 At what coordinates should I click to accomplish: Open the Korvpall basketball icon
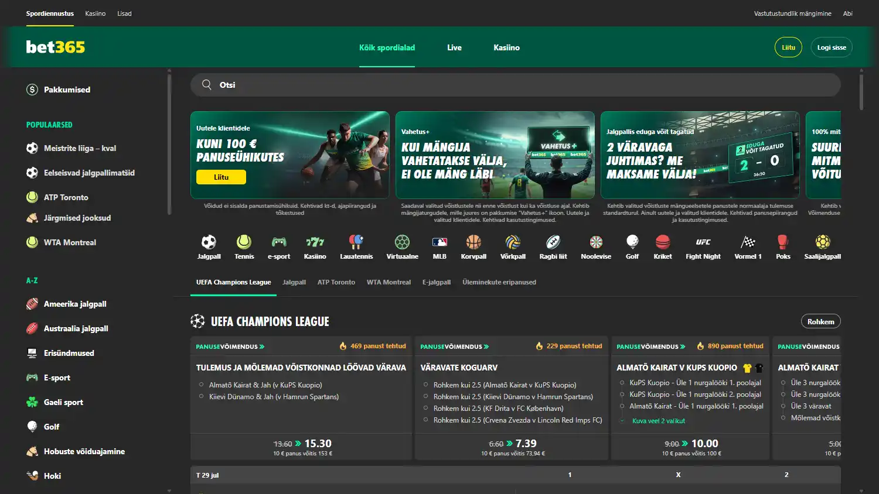pyautogui.click(x=473, y=242)
